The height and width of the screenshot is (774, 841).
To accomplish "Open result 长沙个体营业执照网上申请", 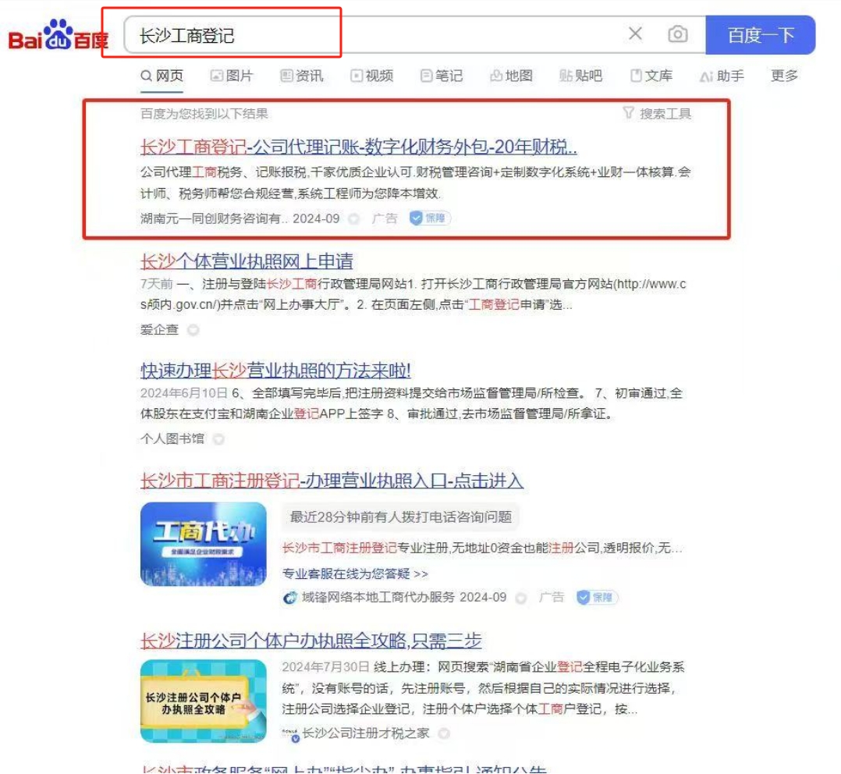I will pos(247,261).
